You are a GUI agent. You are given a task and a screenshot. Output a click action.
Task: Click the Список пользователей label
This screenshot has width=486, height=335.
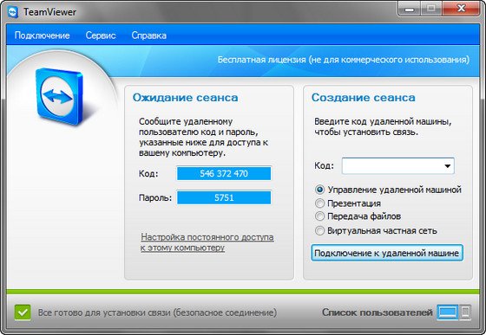[x=378, y=312]
